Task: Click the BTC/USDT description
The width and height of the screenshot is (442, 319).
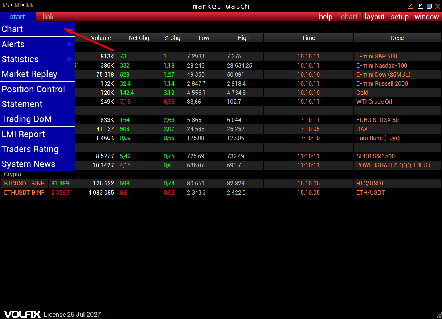Action: [370, 183]
